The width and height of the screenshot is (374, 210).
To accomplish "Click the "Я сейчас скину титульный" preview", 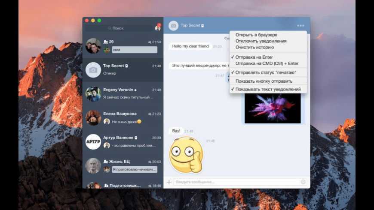I will point(128,97).
